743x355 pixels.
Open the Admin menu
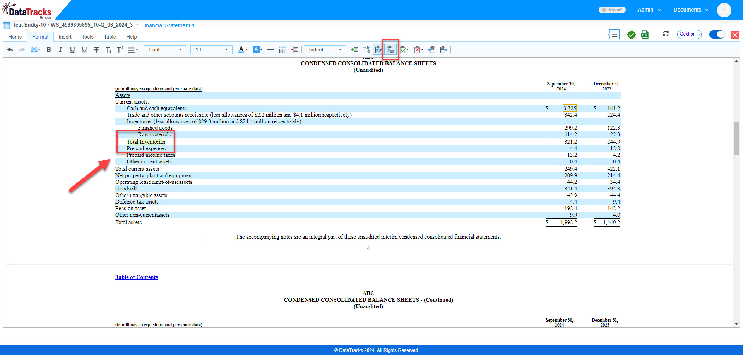(649, 10)
